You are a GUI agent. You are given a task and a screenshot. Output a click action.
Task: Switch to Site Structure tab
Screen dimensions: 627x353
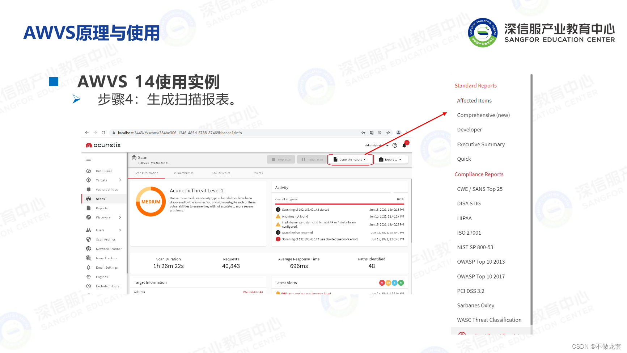[x=221, y=173]
